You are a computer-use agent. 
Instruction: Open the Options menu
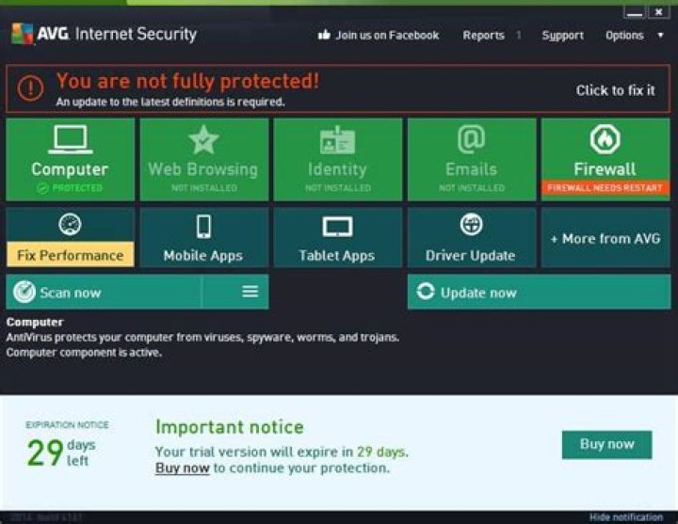click(624, 36)
